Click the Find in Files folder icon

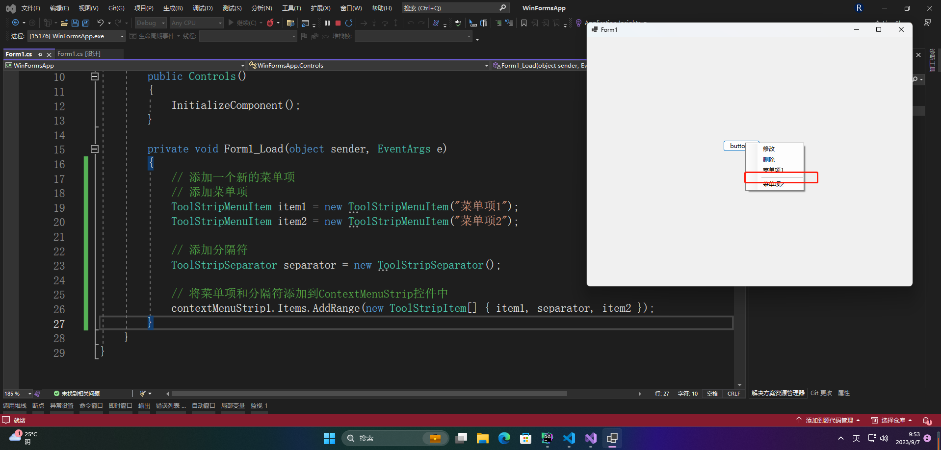click(290, 23)
